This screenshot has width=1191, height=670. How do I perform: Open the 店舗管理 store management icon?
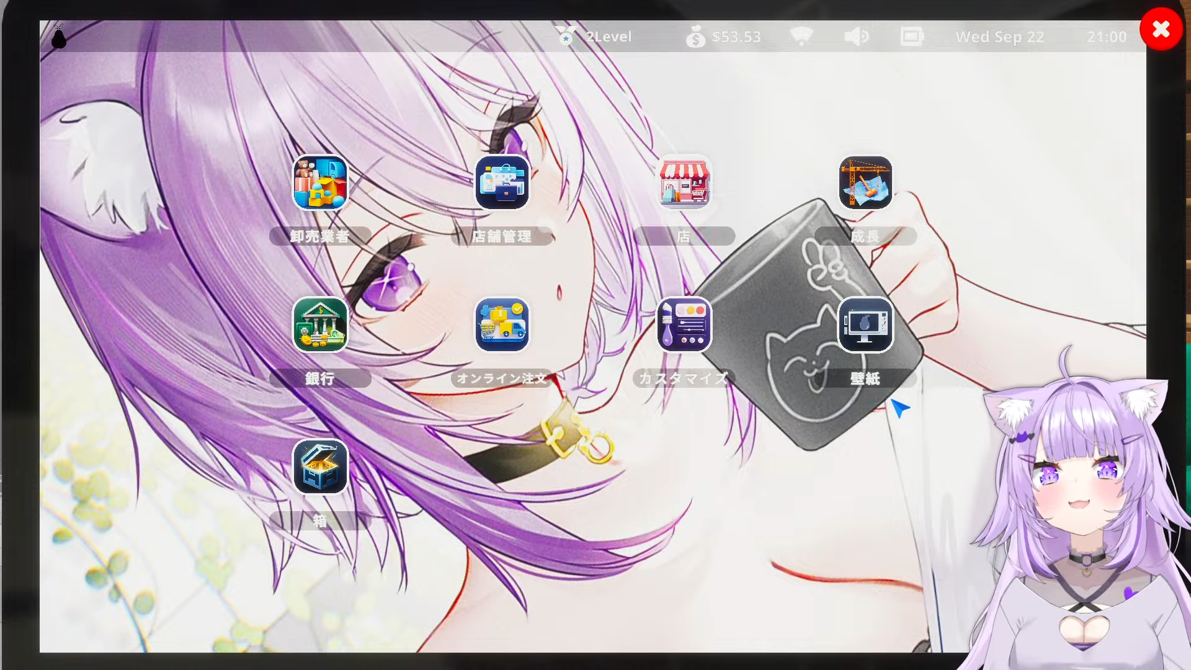tap(502, 182)
